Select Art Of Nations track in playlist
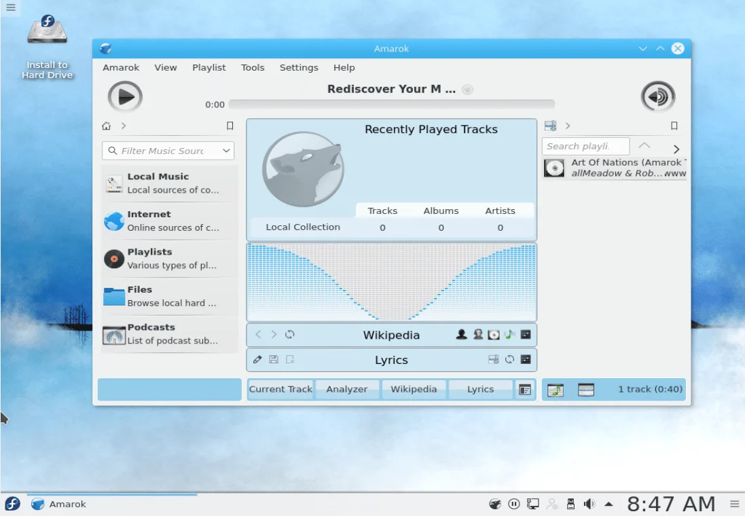 [x=615, y=168]
